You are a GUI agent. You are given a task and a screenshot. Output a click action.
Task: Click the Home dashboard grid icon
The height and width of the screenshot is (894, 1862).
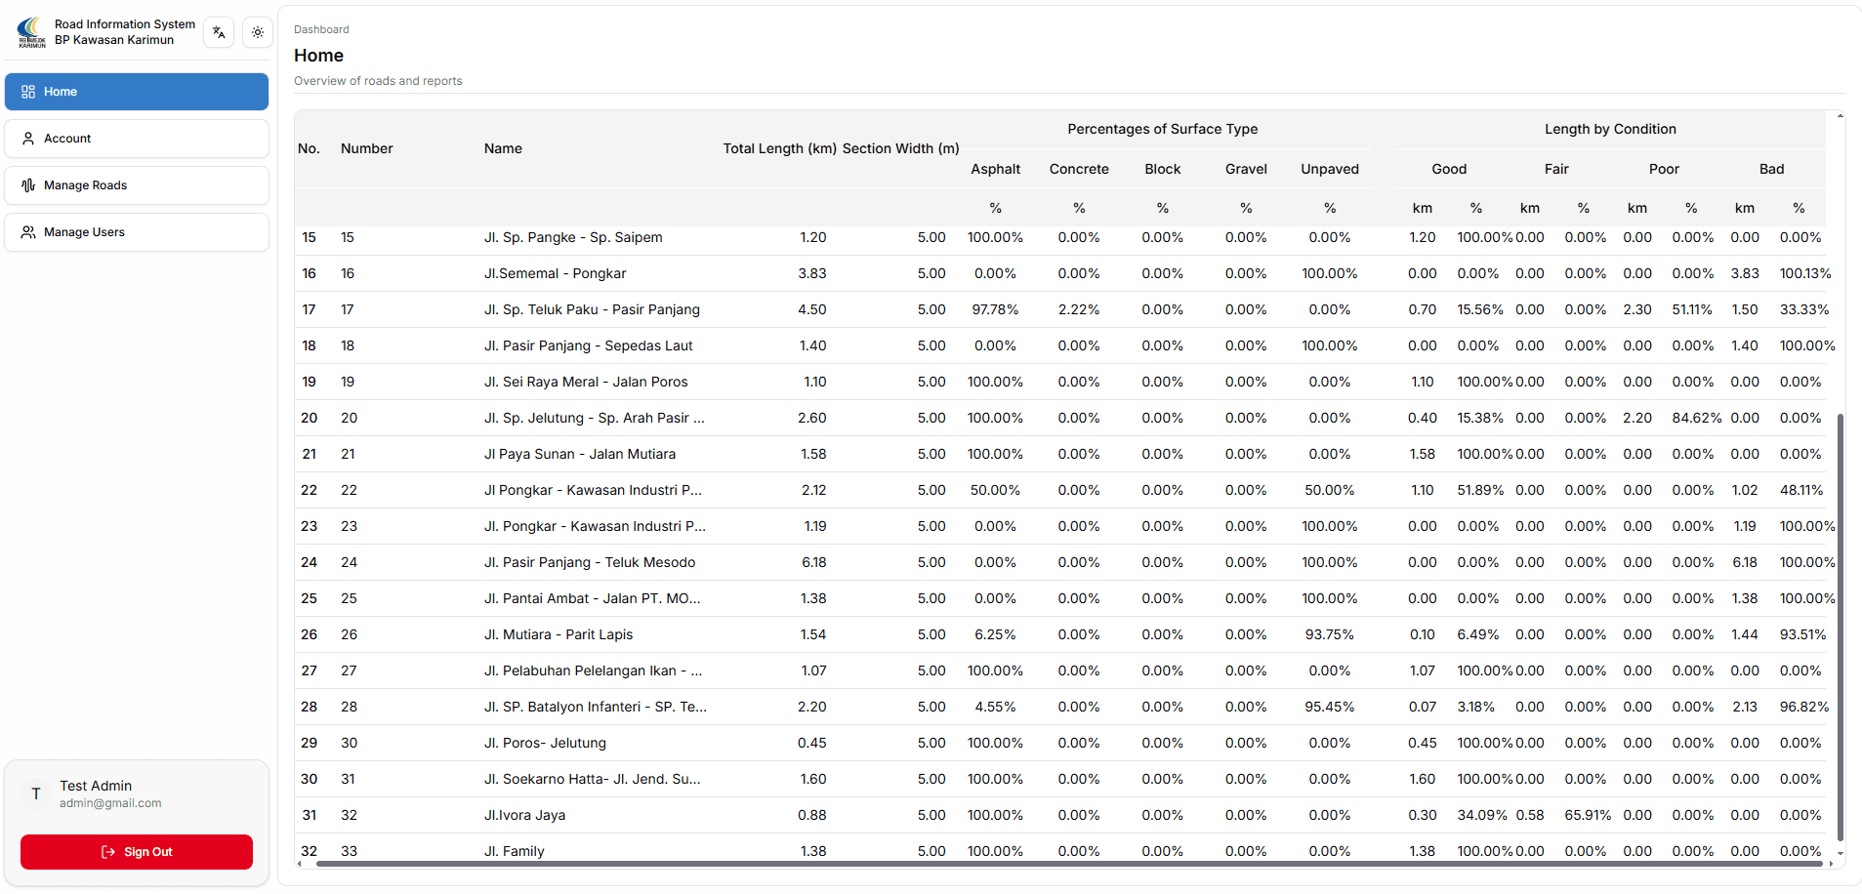pos(27,91)
